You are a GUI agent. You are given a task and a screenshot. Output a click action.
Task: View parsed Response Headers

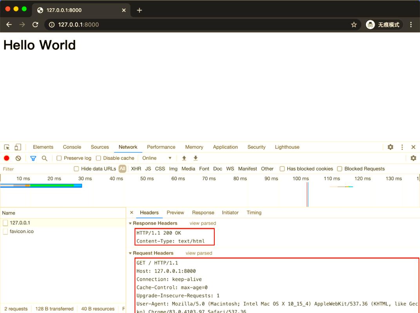(x=202, y=223)
